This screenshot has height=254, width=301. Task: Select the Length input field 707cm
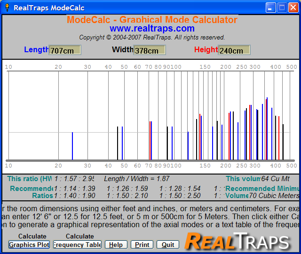[x=65, y=50]
